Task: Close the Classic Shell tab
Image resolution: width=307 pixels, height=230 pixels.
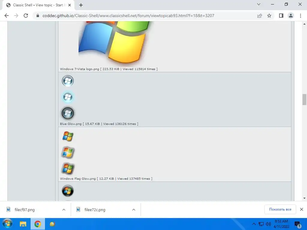Action: pyautogui.click(x=70, y=5)
